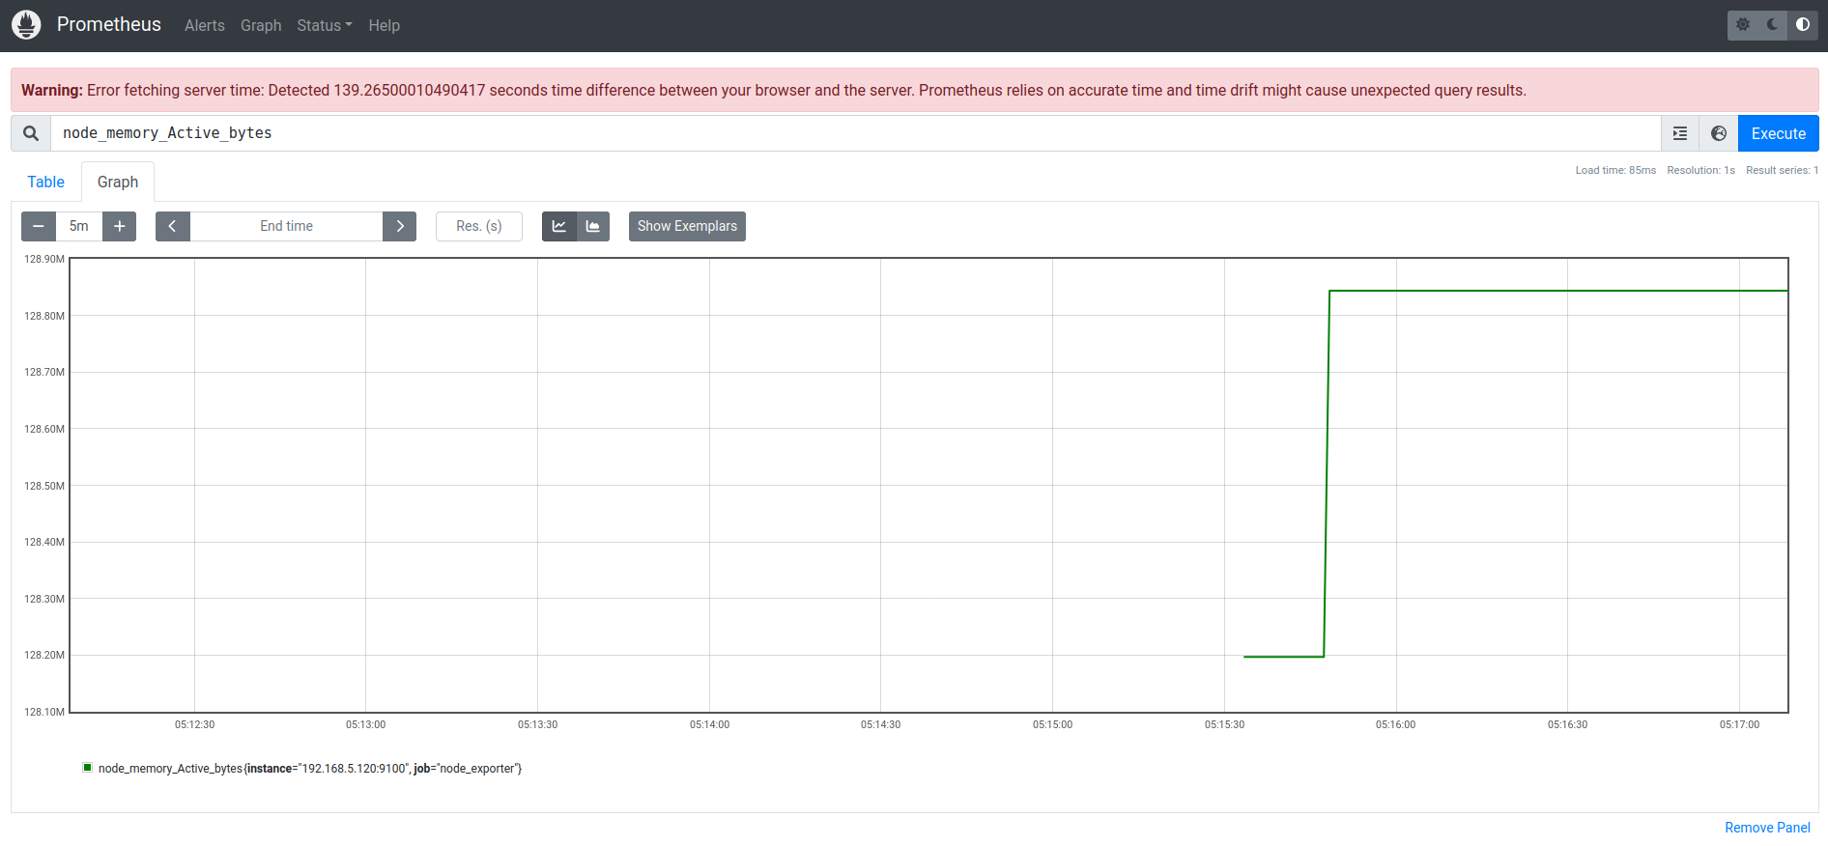
Task: Select the stacked area graph mode
Action: pos(593,226)
